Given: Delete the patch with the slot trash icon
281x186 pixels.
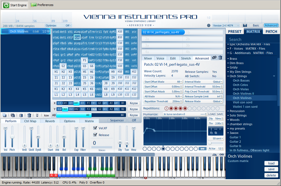Looking at the screenshot, I should (x=220, y=58).
